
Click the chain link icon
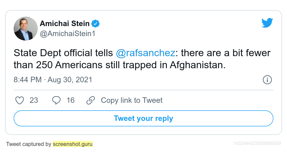(x=91, y=100)
